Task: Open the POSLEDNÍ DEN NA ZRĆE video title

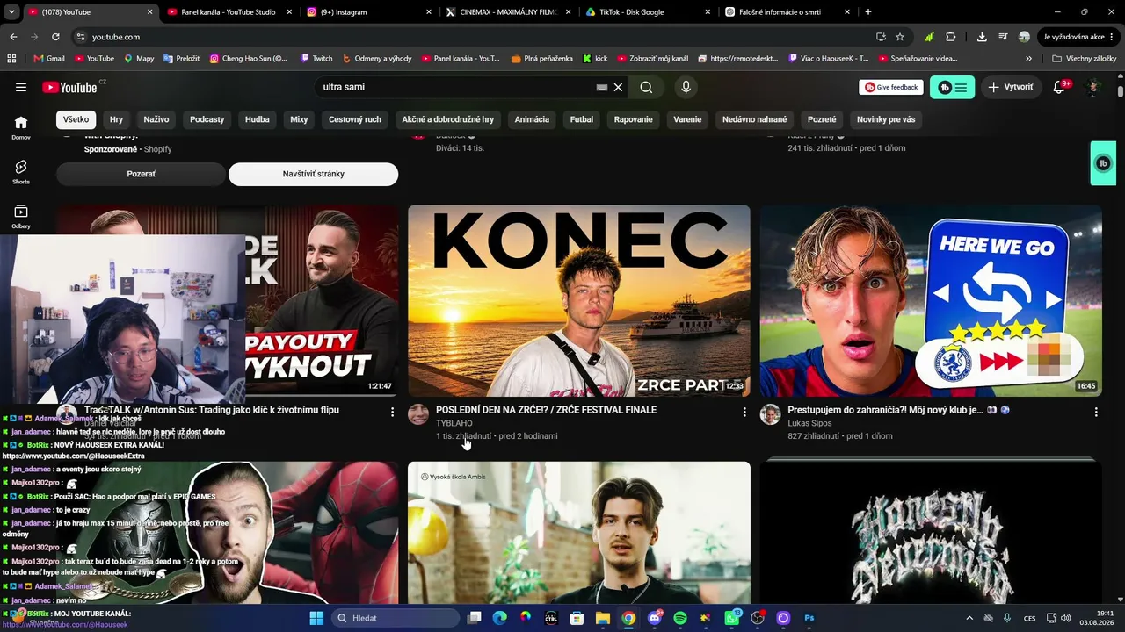Action: coord(546,410)
